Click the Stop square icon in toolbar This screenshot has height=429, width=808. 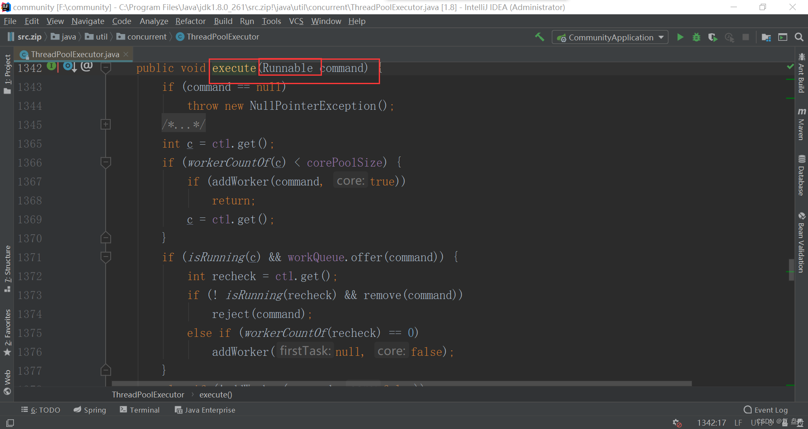click(x=746, y=37)
